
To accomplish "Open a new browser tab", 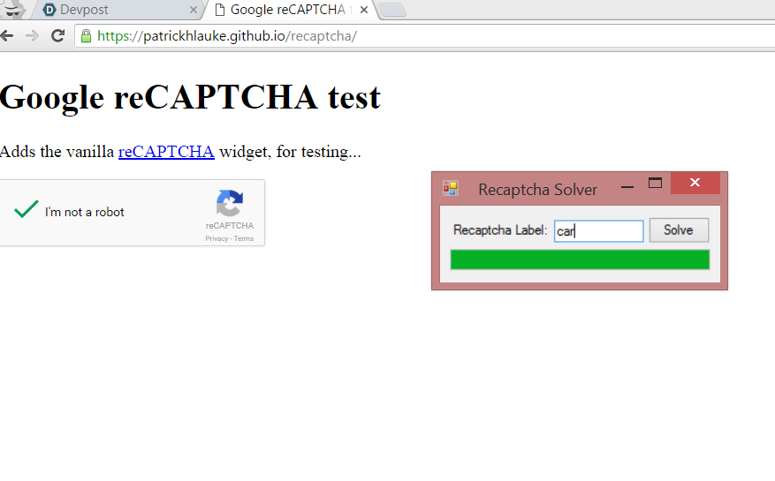I will [x=393, y=10].
